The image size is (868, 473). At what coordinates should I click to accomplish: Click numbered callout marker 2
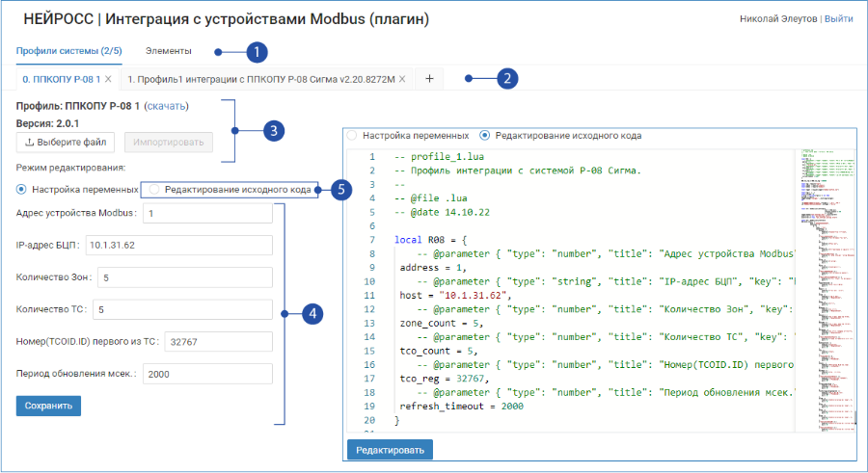(507, 79)
